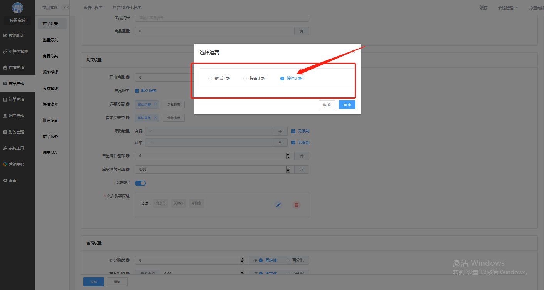544x290 pixels.
Task: Switch to the 微信小程序 tab
Action: [x=93, y=7]
